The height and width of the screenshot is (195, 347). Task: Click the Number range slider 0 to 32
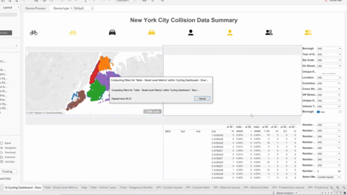pos(329,171)
